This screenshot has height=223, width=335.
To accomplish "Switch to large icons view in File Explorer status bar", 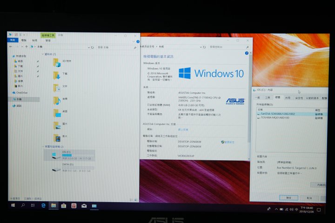I will tap(136, 200).
